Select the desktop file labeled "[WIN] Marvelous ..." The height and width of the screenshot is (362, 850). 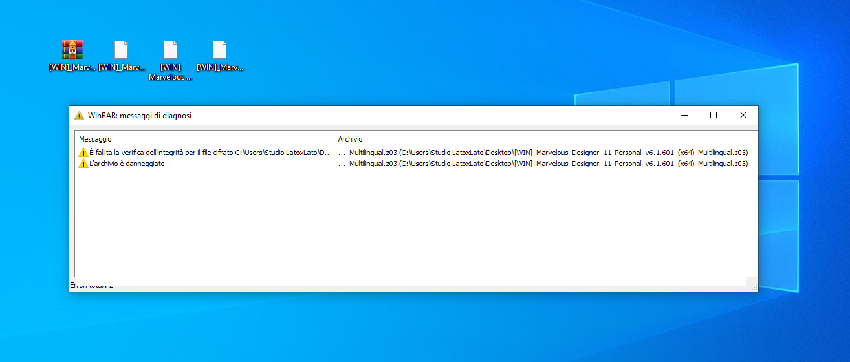171,61
